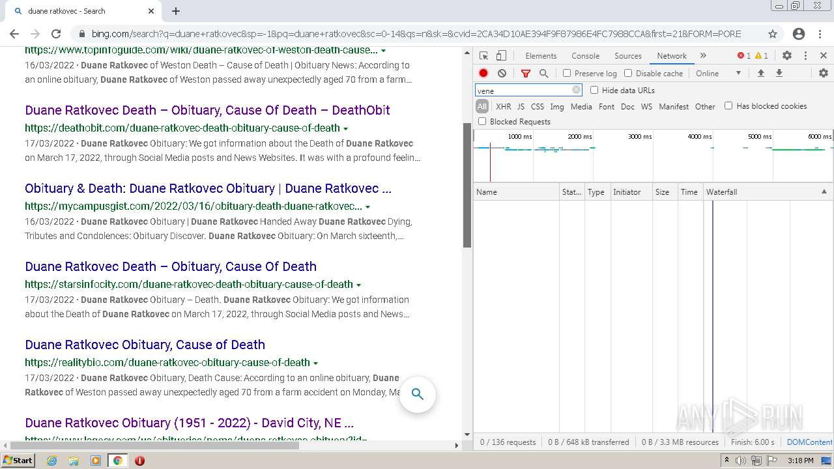Viewport: 834px width, 469px height.
Task: Expand dropdown beside realitybio.com URL
Action: coord(315,363)
